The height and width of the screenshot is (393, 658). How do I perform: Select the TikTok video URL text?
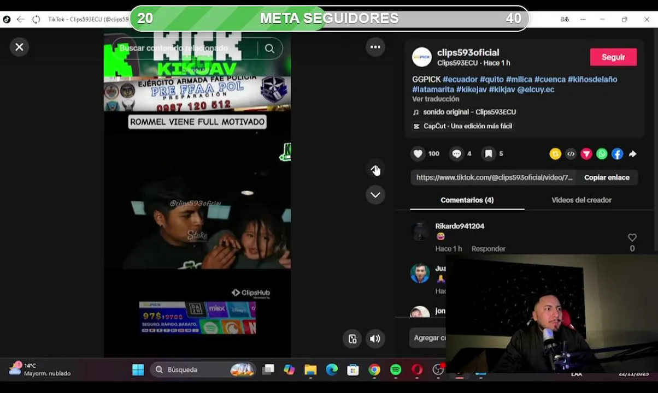pyautogui.click(x=495, y=177)
